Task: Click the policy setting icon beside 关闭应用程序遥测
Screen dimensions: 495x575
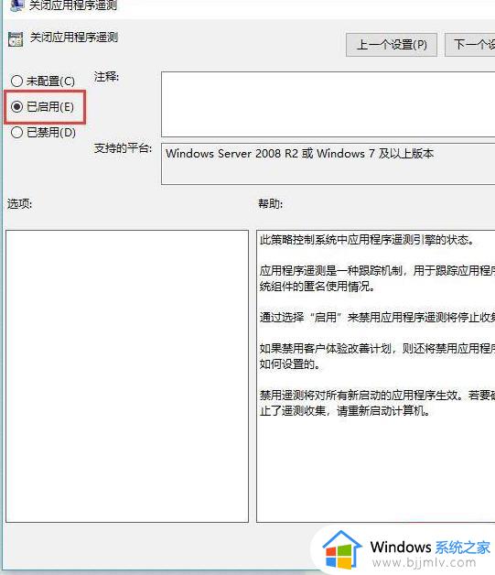Action: pyautogui.click(x=16, y=39)
